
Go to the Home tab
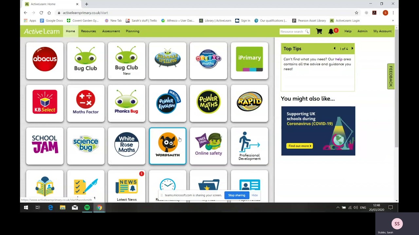tap(70, 31)
